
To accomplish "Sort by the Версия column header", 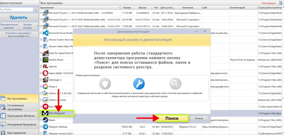I will click(142, 7).
